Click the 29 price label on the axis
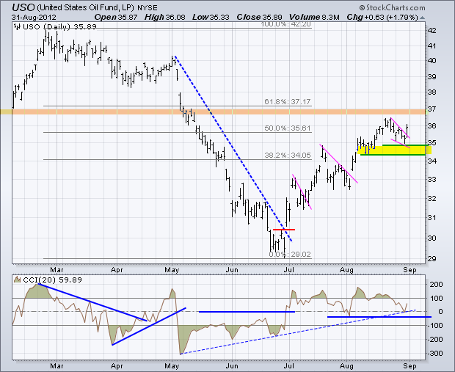 [432, 258]
